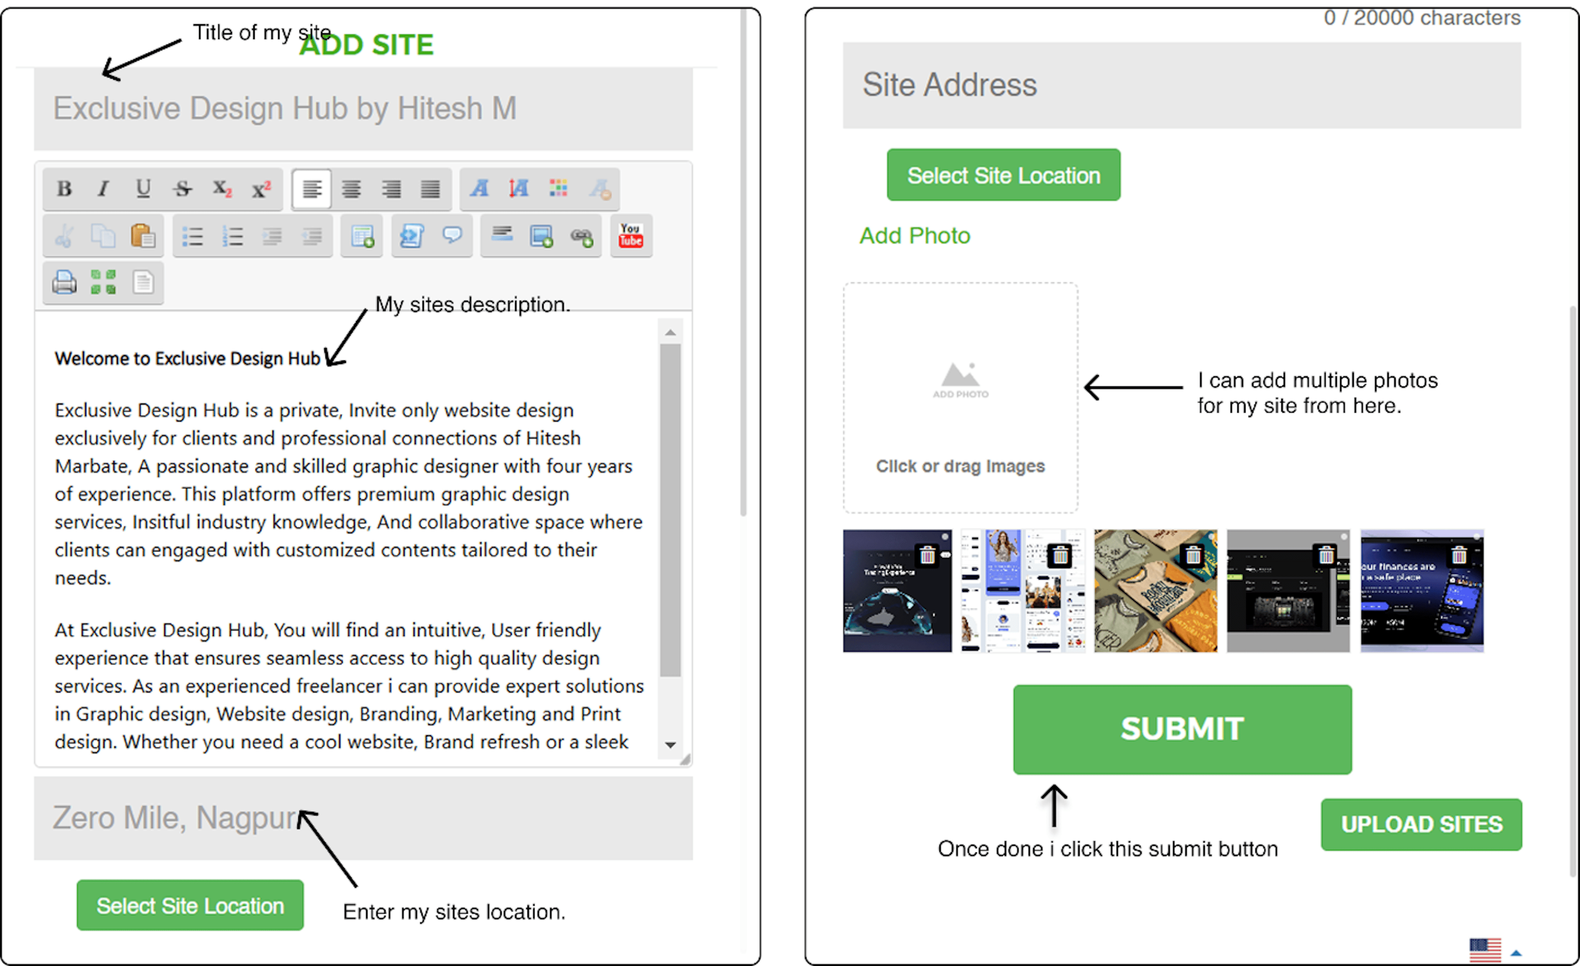Click the insert image icon
Viewport: 1580px width, 966px height.
coord(541,237)
